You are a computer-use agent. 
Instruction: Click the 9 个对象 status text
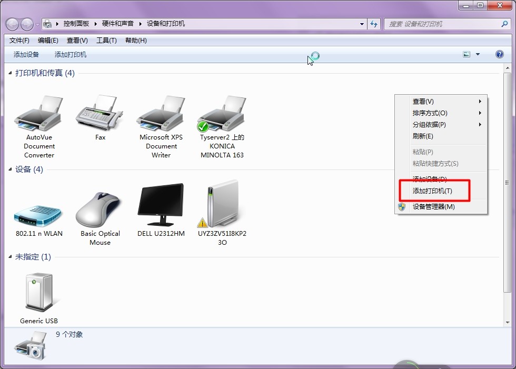pos(69,334)
